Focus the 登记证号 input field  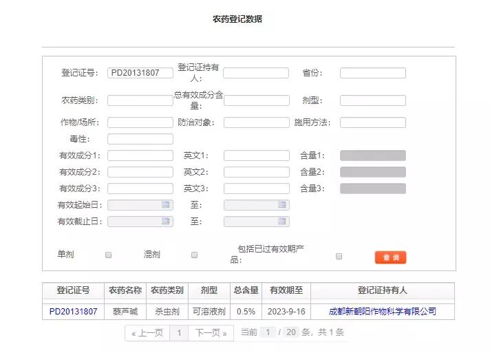point(140,73)
